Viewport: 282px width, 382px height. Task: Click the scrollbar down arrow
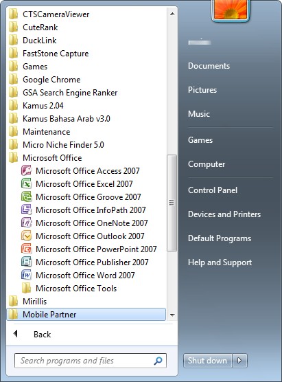point(172,315)
